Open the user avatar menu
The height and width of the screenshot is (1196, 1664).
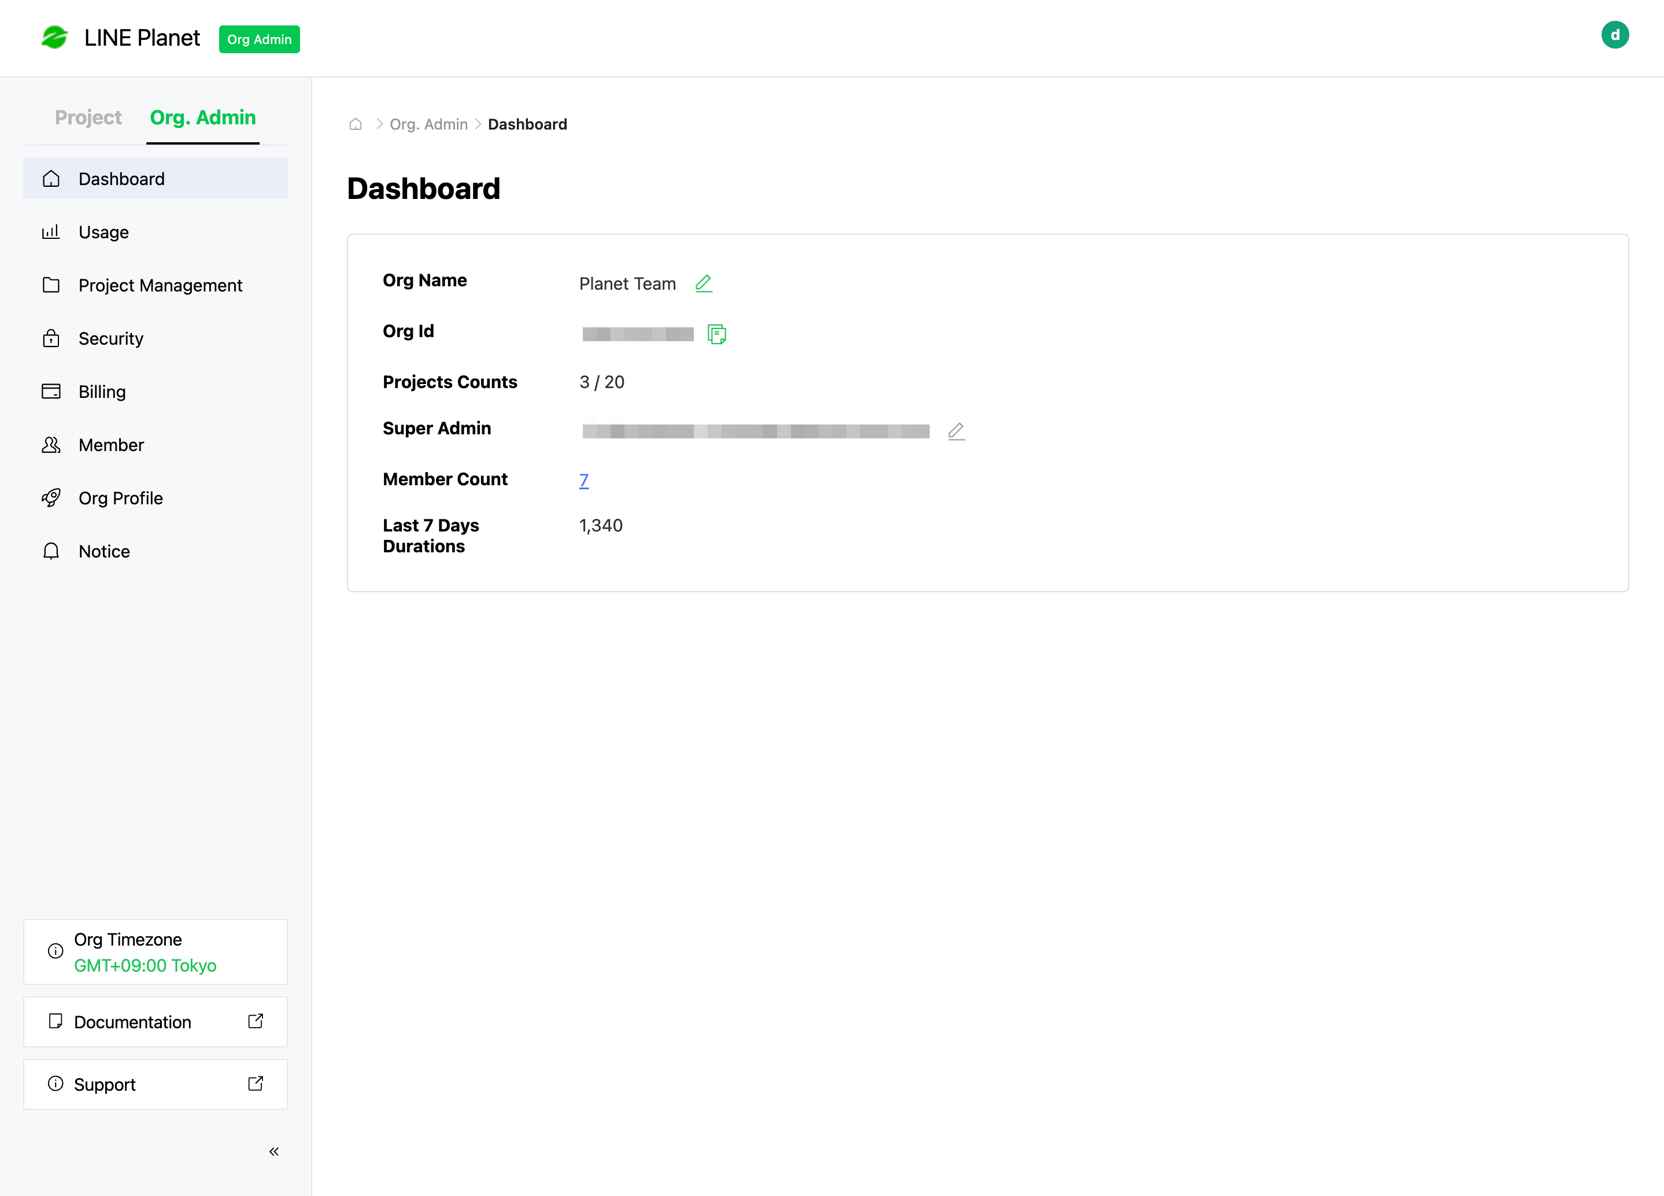pyautogui.click(x=1614, y=35)
